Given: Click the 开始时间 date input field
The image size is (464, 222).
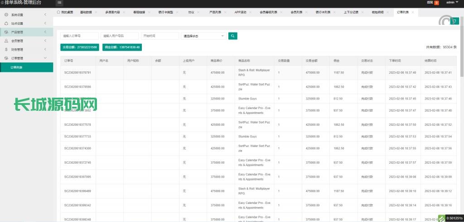Looking at the screenshot, I should 159,36.
